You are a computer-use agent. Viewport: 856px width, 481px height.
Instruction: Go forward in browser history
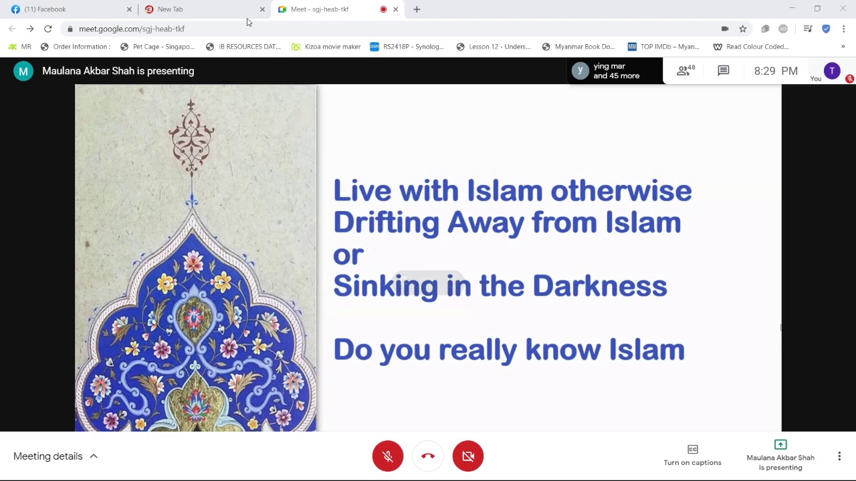point(30,29)
